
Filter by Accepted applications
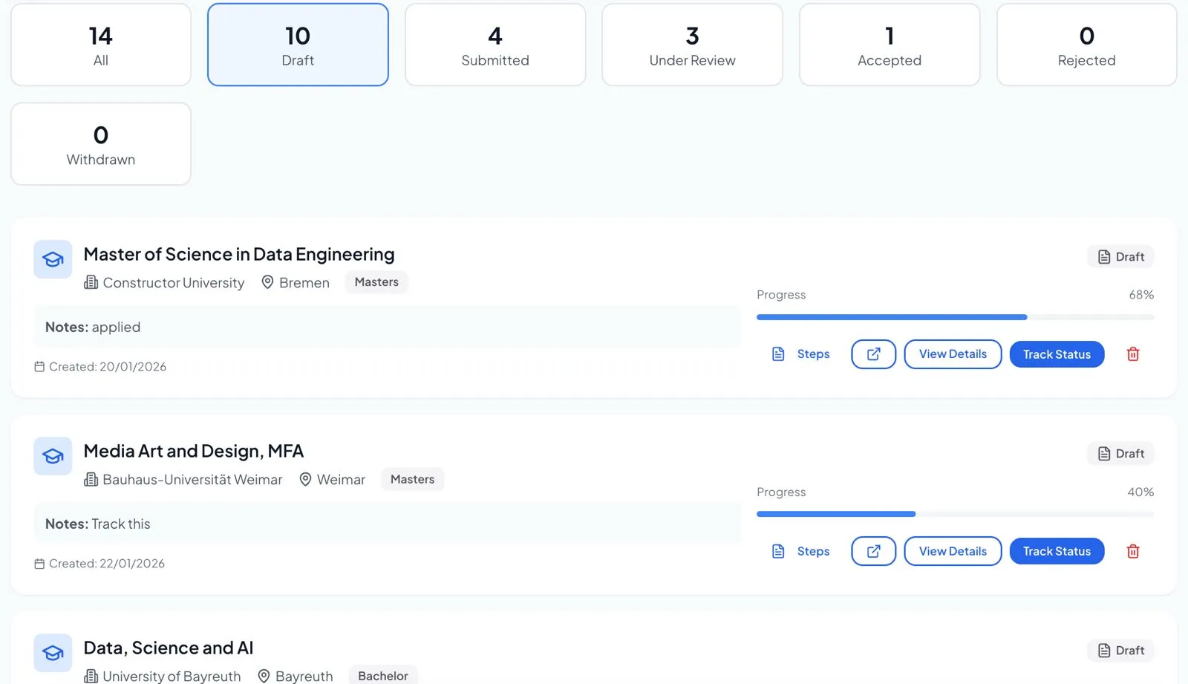(890, 45)
